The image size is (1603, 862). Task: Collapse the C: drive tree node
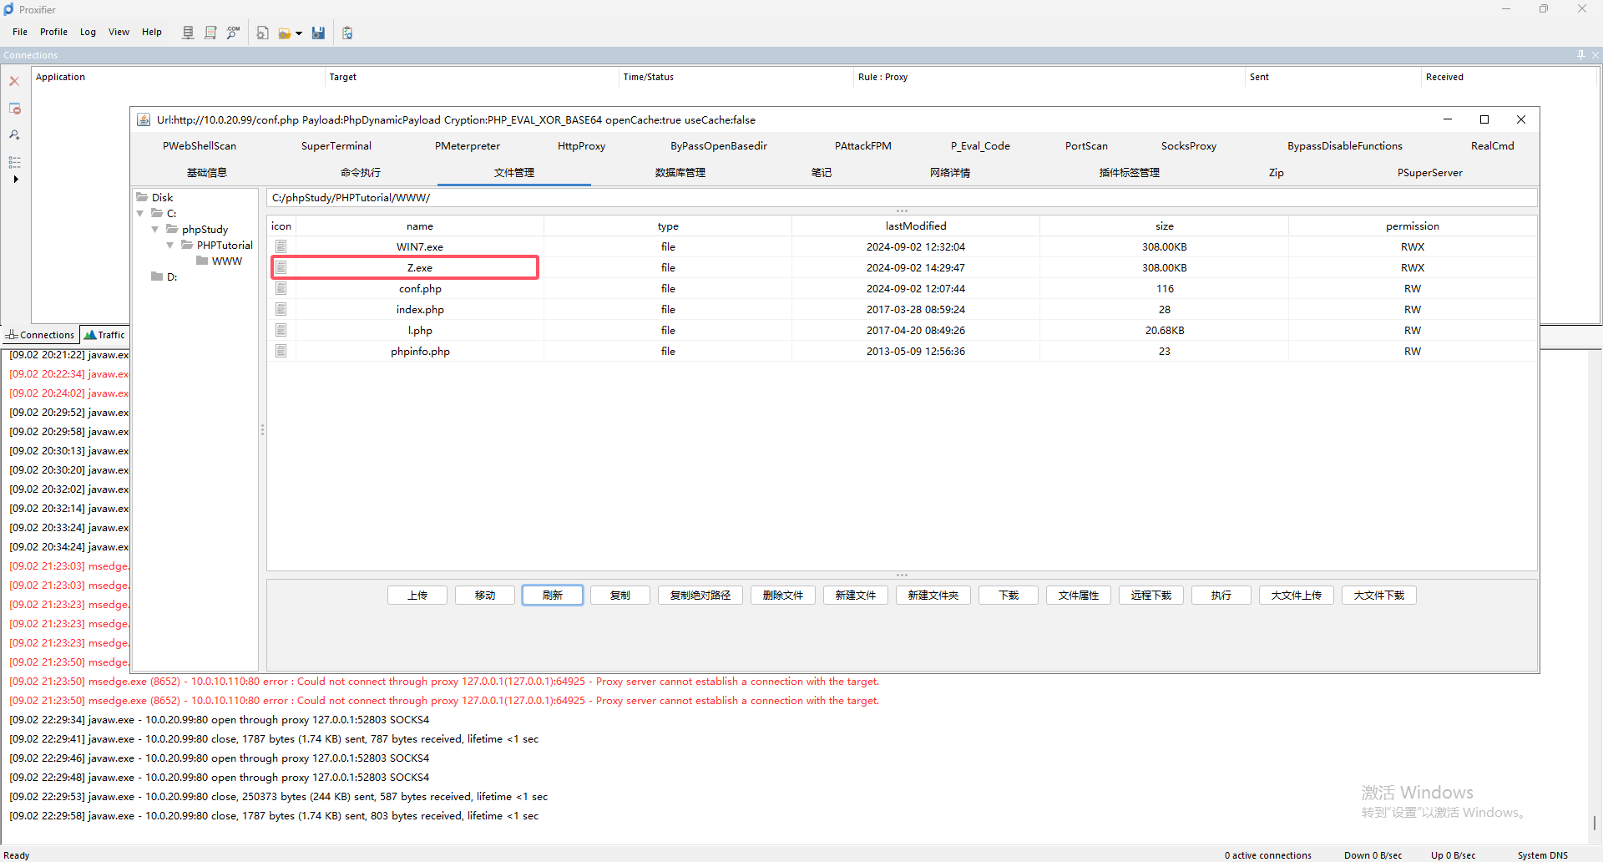[x=140, y=214]
